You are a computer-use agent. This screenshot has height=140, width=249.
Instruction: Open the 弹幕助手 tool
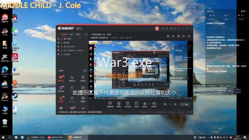[61, 79]
